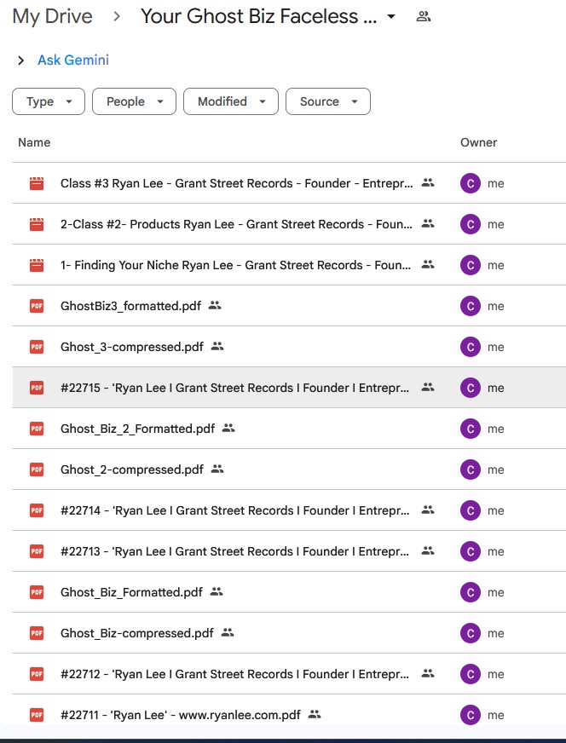566x743 pixels.
Task: Select 2-Class #2- Products Ryan Lee video
Action: [236, 224]
